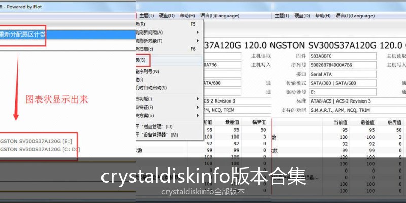
Task: Choose the refresh (R) F5 menu entry
Action: tap(169, 24)
